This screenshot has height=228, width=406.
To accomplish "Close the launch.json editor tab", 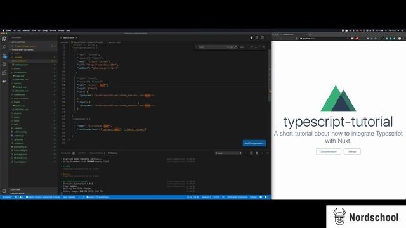I will (77, 37).
